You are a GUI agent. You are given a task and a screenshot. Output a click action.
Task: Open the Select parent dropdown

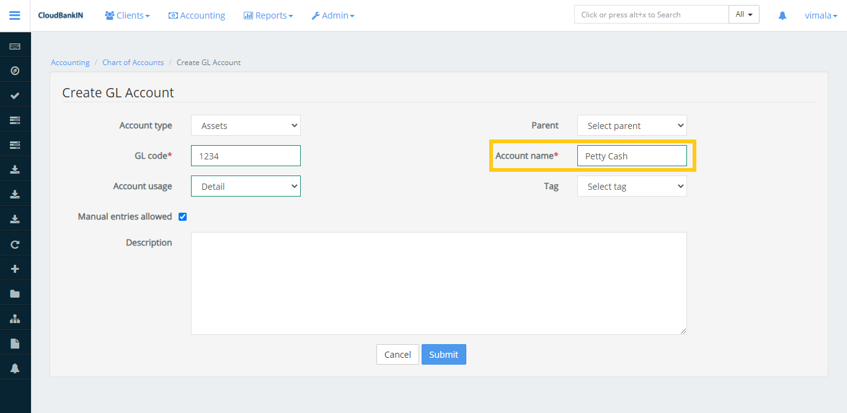point(632,125)
